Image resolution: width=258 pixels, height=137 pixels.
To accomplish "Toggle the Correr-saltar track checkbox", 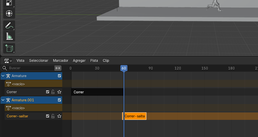I will click(x=47, y=116).
